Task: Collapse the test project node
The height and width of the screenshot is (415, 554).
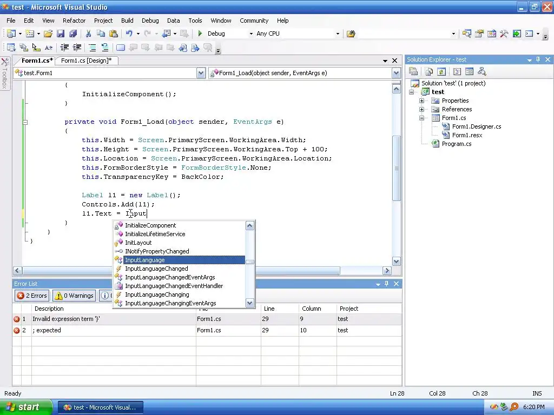Action: pyautogui.click(x=411, y=92)
